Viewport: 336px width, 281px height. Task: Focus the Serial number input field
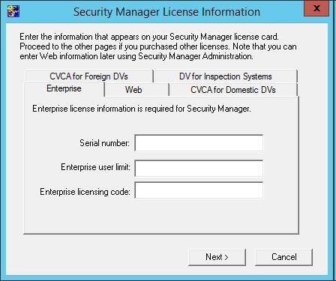(x=199, y=143)
